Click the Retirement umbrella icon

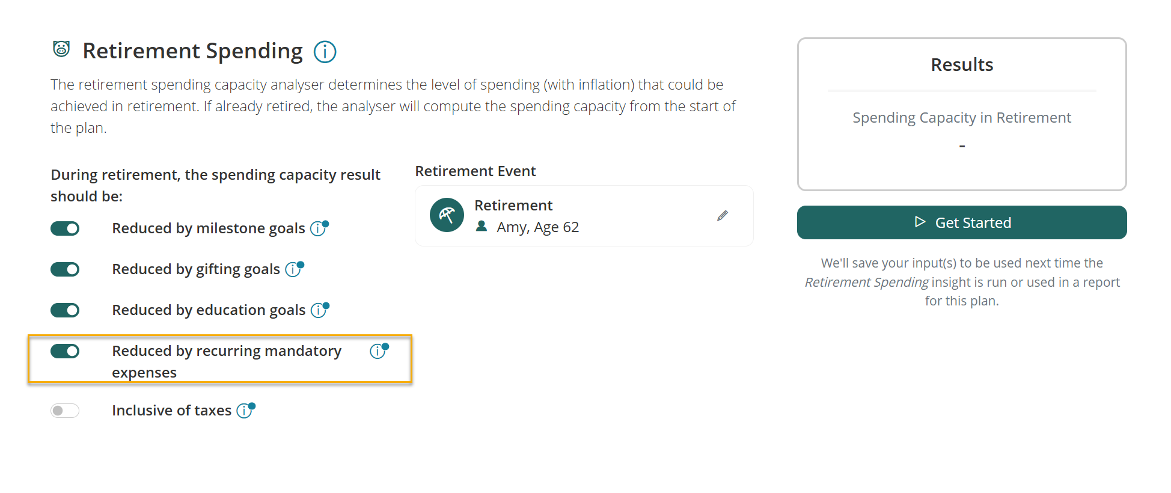(447, 215)
